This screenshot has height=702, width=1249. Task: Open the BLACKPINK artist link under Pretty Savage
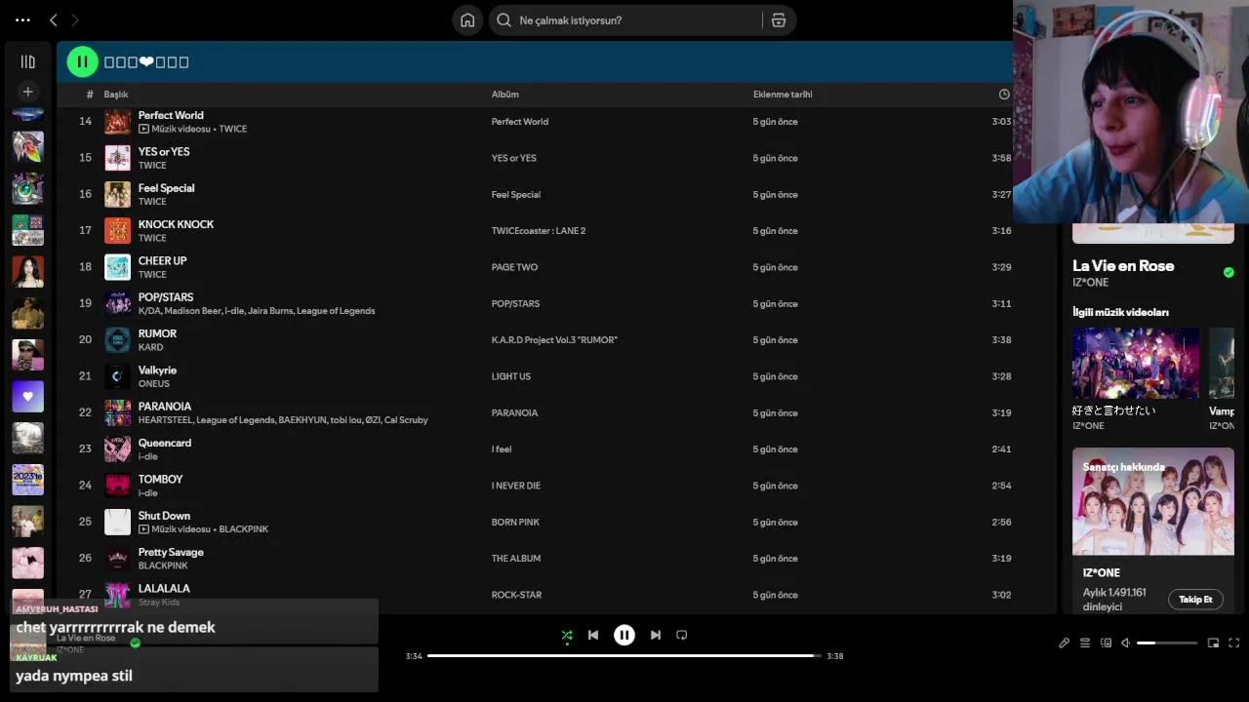[x=163, y=565]
